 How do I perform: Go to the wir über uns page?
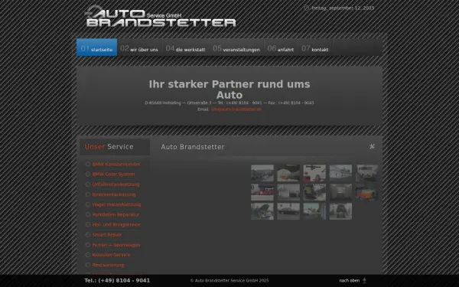[x=139, y=47]
